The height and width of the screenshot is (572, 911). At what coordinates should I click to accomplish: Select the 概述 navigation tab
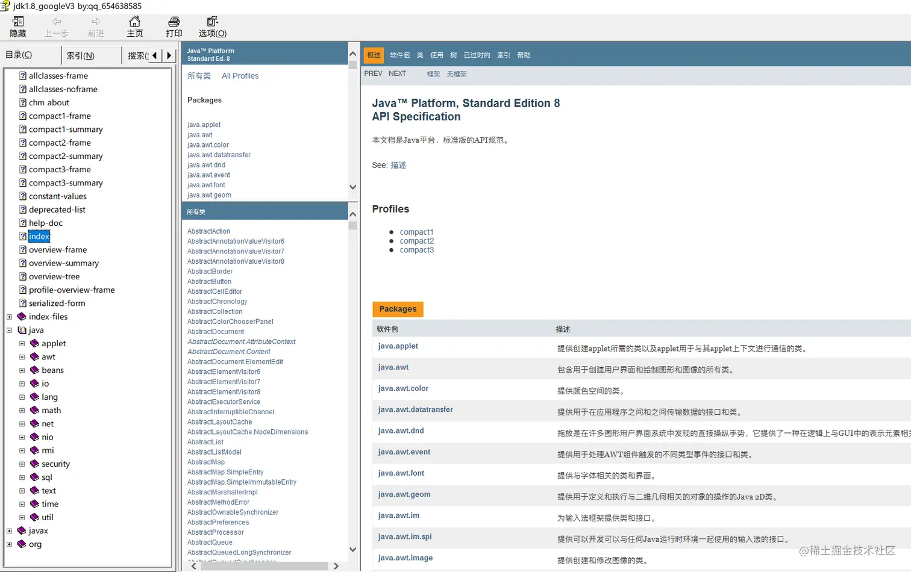pyautogui.click(x=374, y=55)
